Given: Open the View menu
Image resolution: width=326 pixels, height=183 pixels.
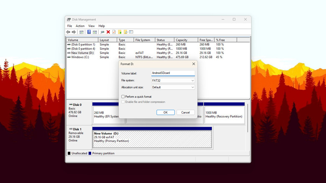Looking at the screenshot, I should [x=91, y=26].
